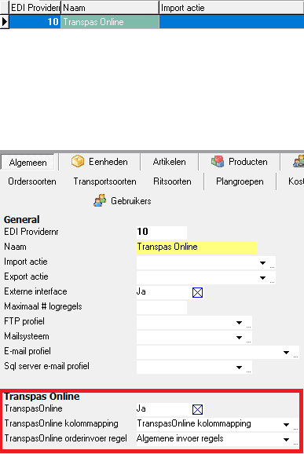Switch to the Gebruikers tab
The height and width of the screenshot is (454, 304).
[x=123, y=200]
